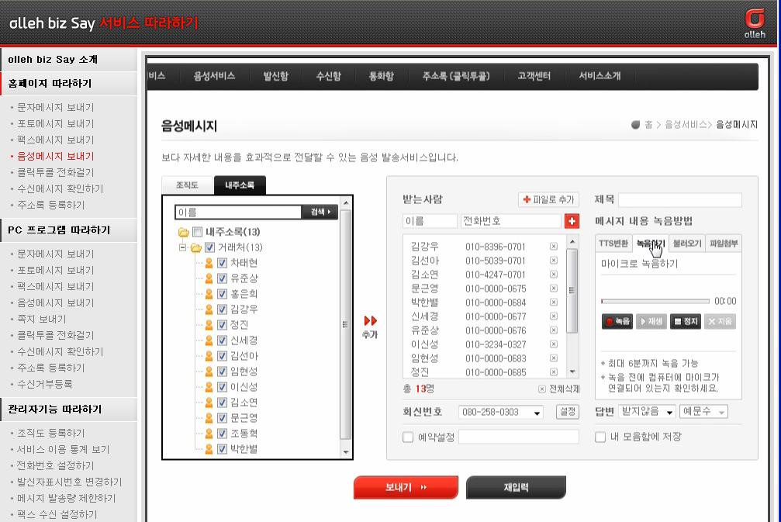Image resolution: width=781 pixels, height=522 pixels.
Task: Click the 내주소록(13) folder icon
Action: click(184, 232)
